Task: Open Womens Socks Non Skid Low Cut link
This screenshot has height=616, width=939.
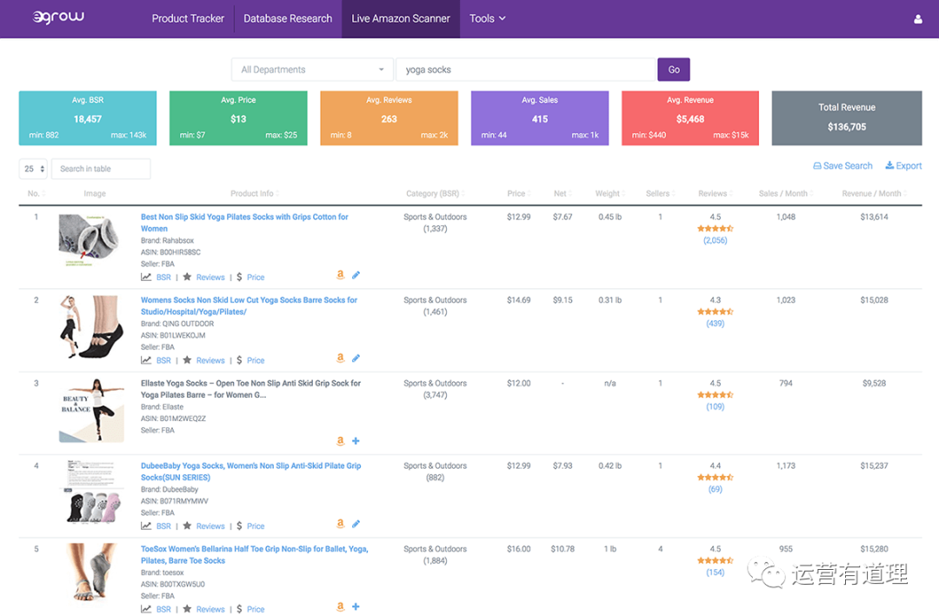Action: [x=249, y=305]
